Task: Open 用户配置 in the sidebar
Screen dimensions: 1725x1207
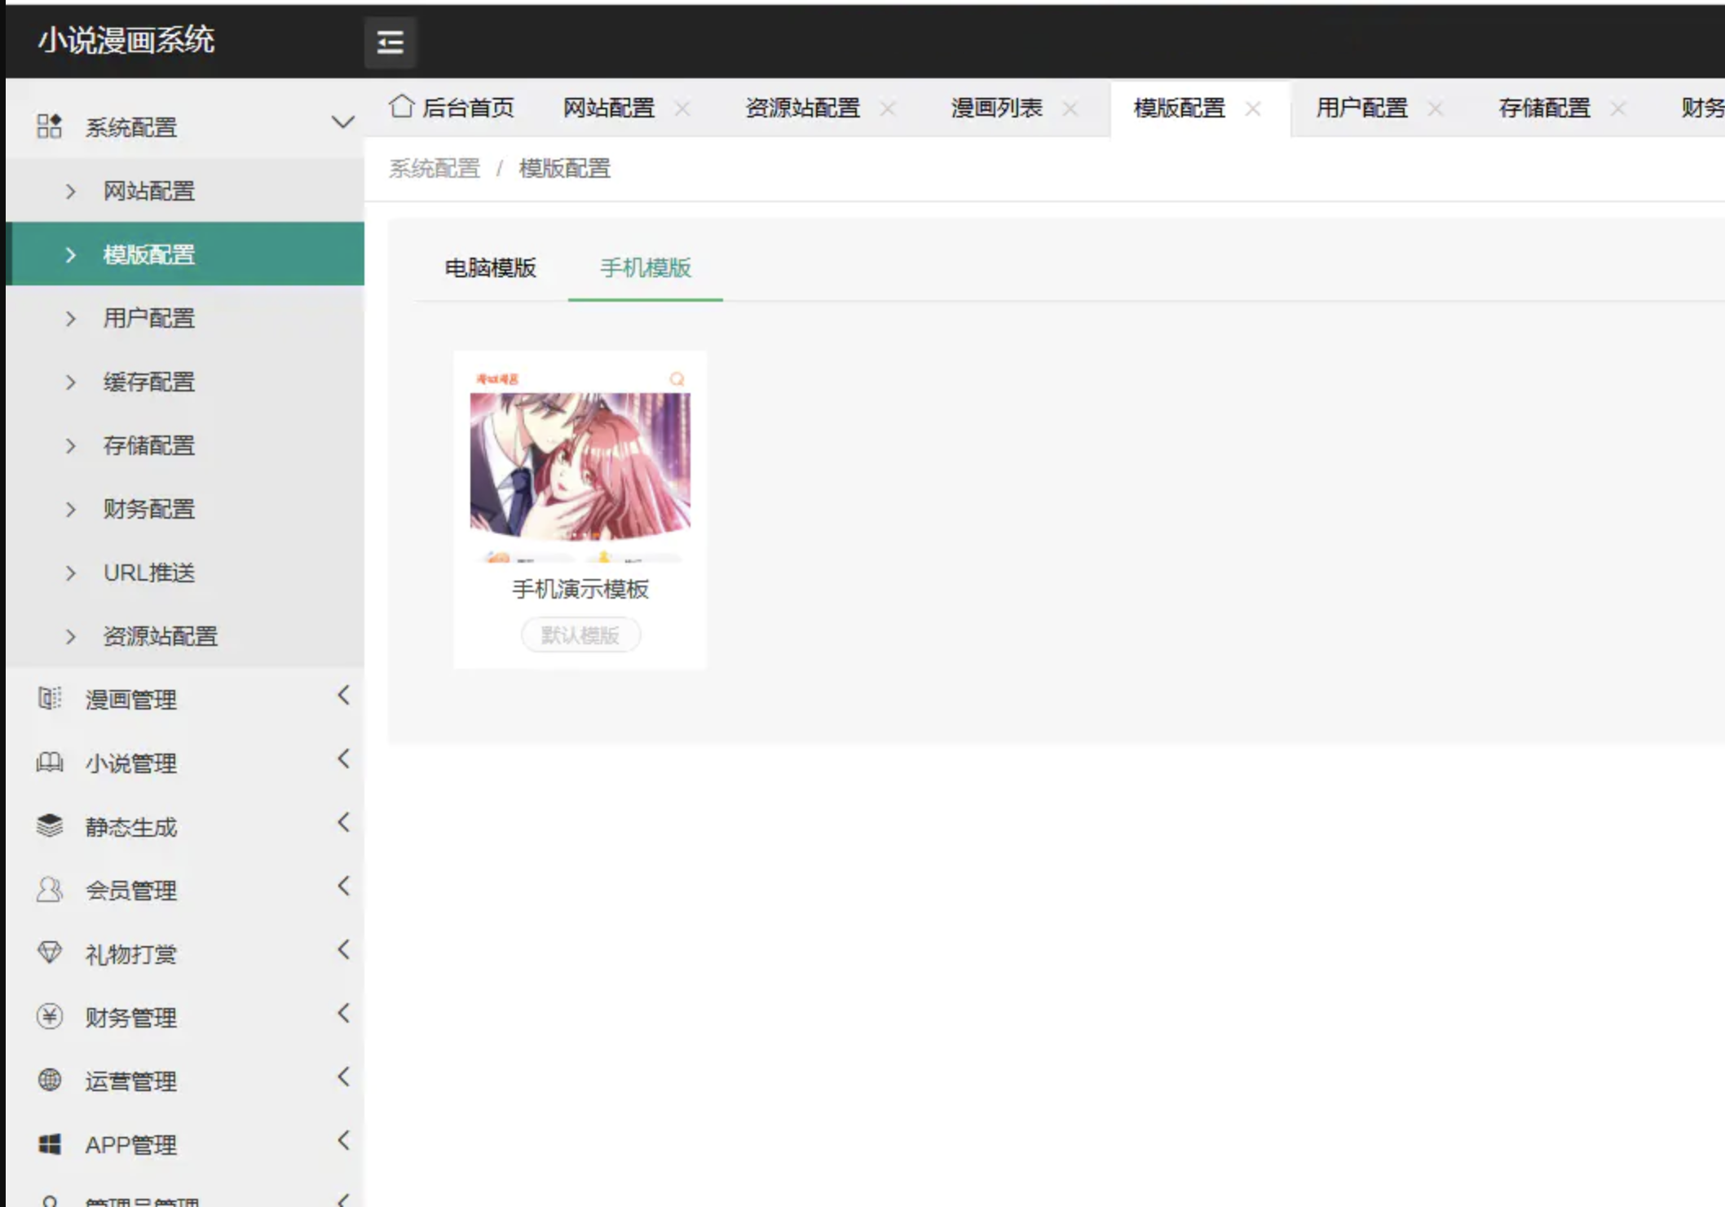Action: (185, 317)
